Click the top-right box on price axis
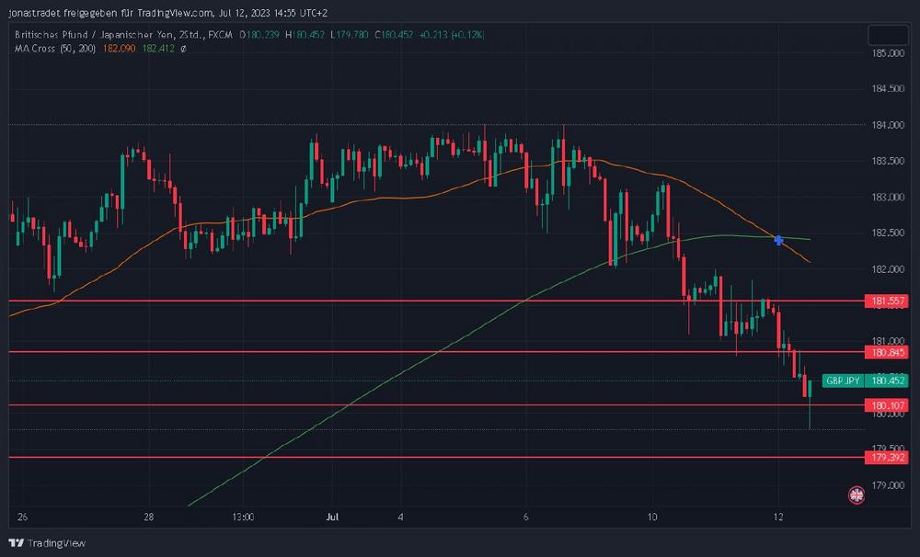Image resolution: width=920 pixels, height=557 pixels. (x=888, y=35)
